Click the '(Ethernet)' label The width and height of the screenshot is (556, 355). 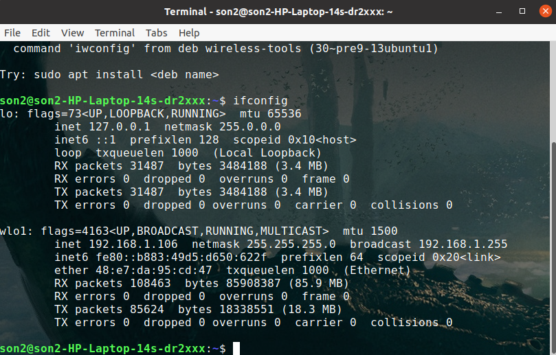(x=377, y=271)
